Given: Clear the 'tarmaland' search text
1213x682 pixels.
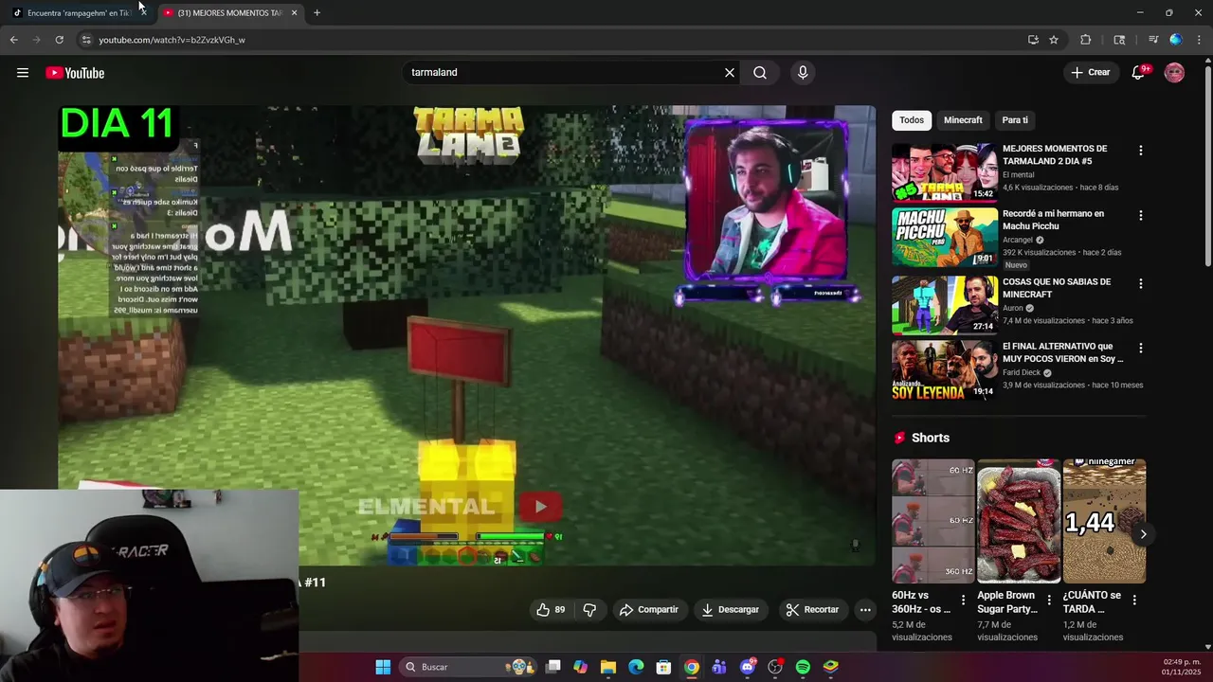Looking at the screenshot, I should [x=730, y=73].
